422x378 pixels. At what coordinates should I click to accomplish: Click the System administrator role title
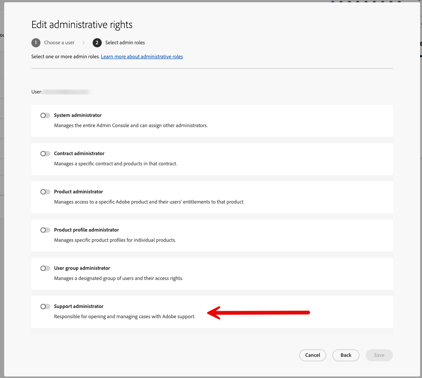(78, 115)
